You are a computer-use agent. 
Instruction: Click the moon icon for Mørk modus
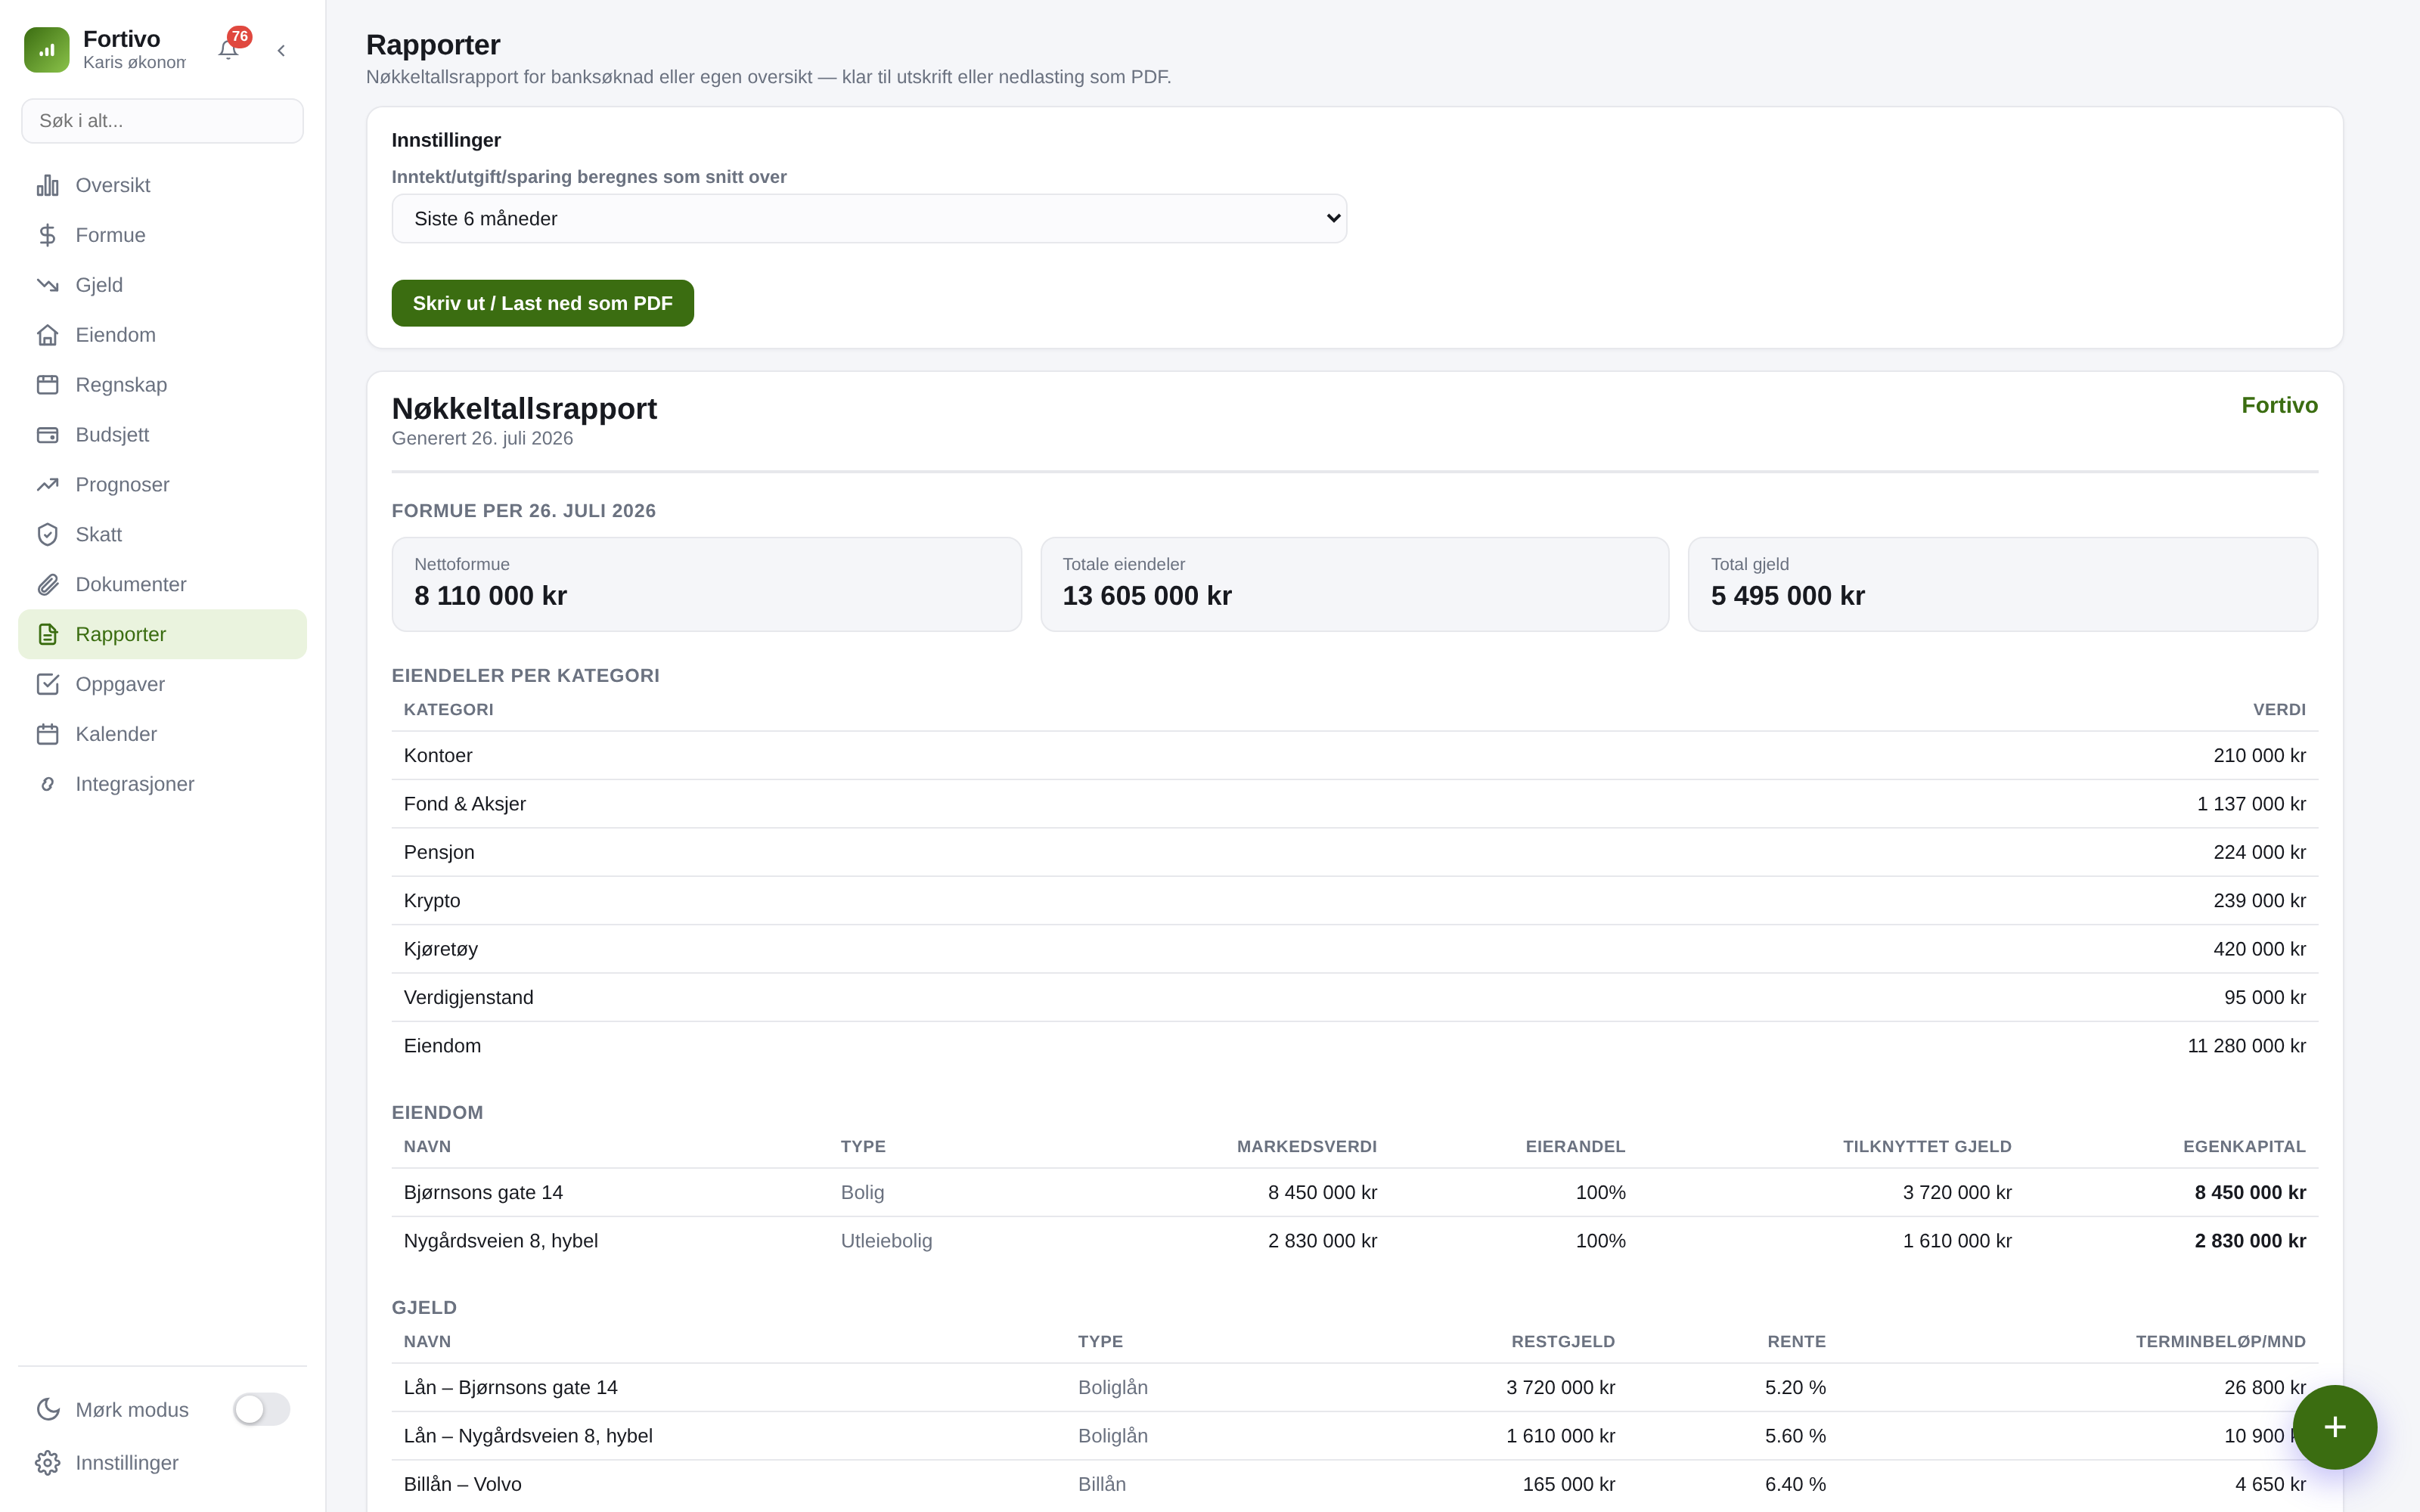point(48,1409)
